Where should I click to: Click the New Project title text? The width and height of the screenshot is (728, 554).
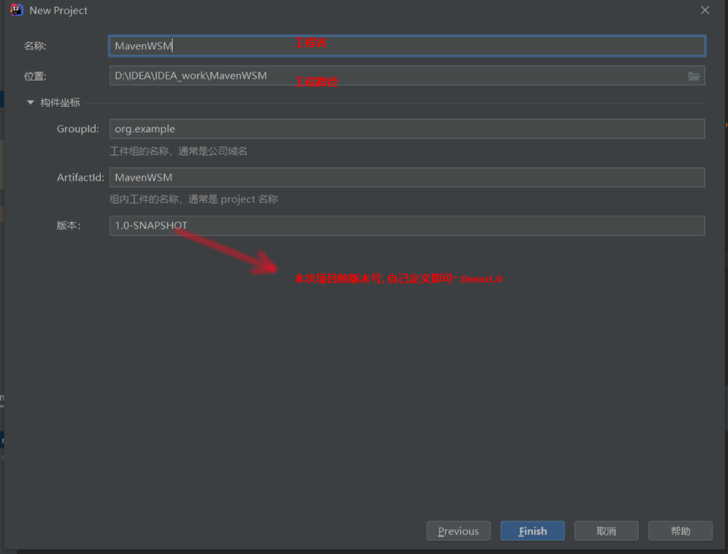pyautogui.click(x=58, y=10)
